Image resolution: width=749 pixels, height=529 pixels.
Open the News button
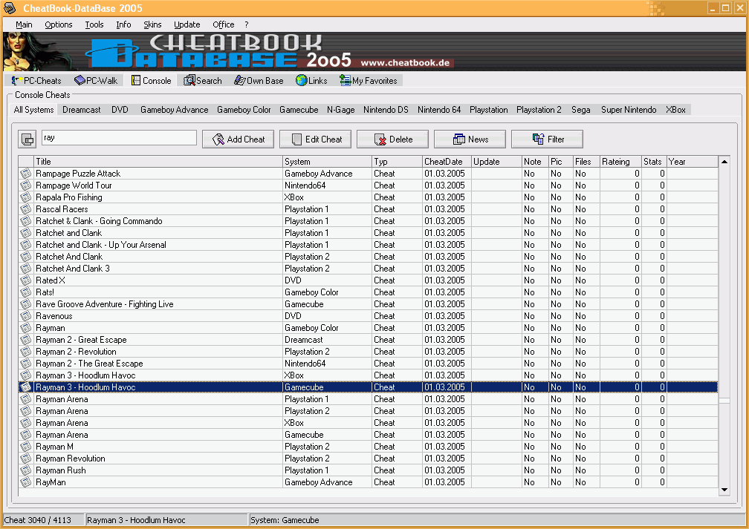click(x=470, y=139)
